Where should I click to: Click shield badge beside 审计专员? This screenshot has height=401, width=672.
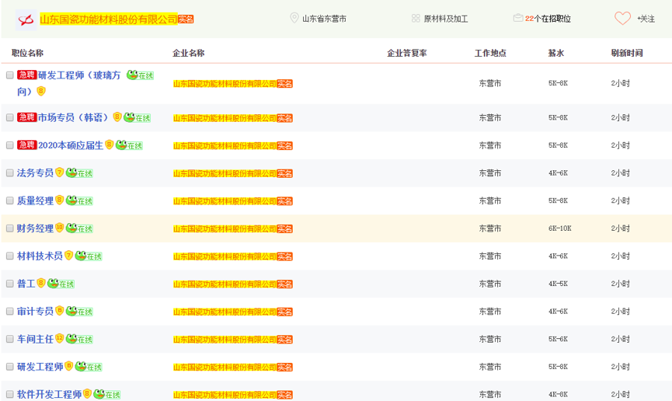pyautogui.click(x=59, y=311)
